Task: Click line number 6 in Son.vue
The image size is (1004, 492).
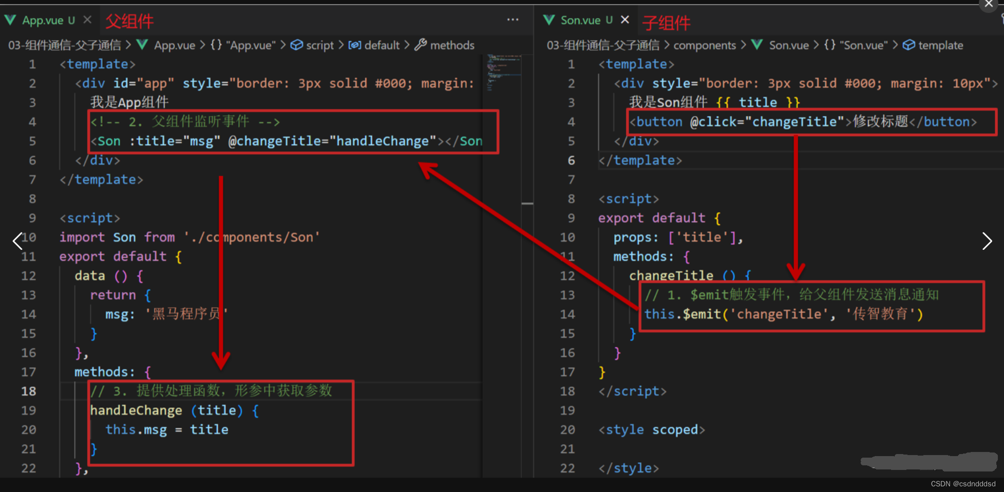Action: coord(571,160)
